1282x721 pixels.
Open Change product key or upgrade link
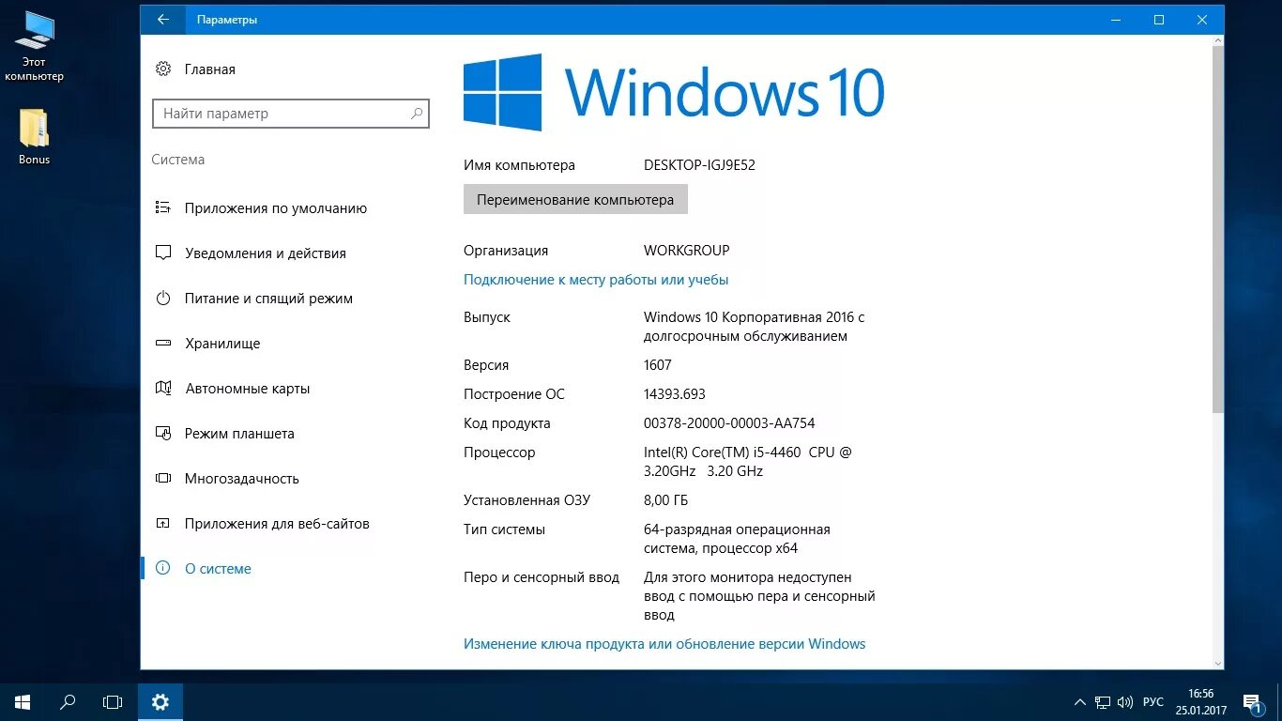[664, 644]
